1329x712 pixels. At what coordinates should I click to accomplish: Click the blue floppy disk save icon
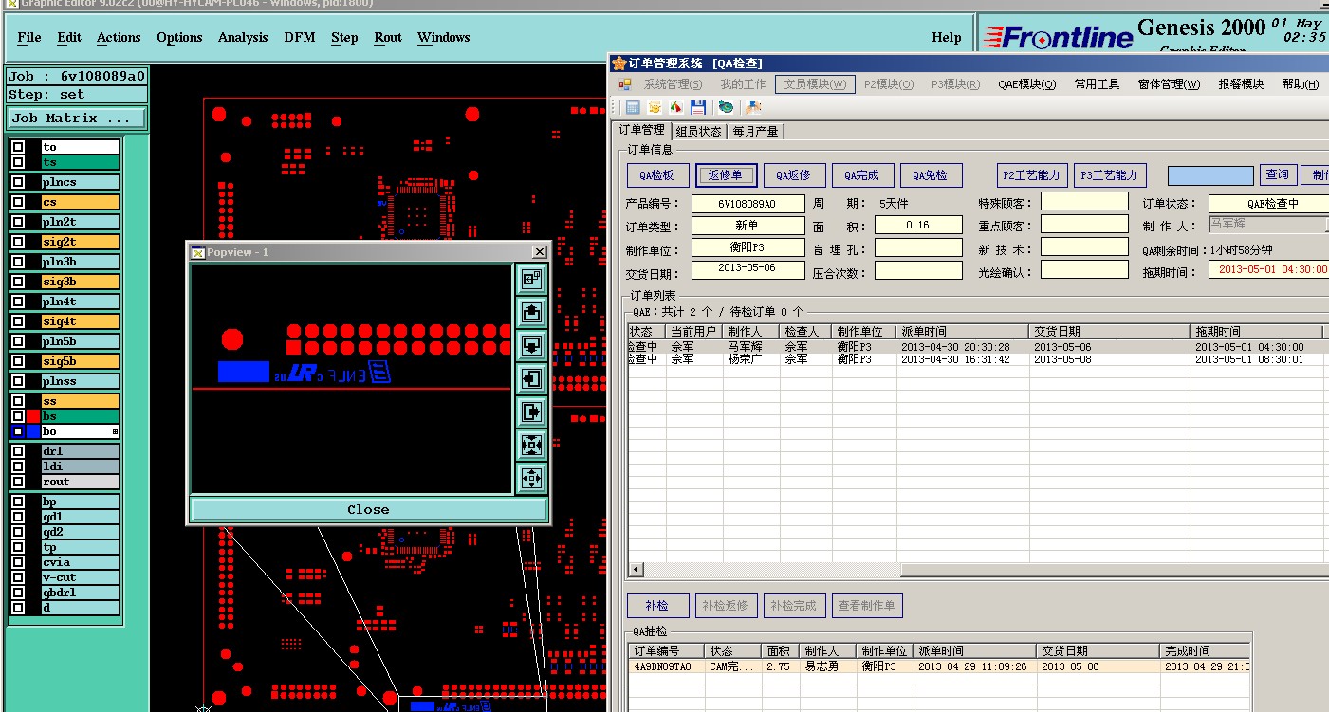pos(698,107)
